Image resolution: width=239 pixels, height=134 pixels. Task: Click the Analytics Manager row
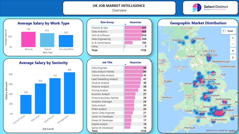pyautogui.click(x=119, y=101)
